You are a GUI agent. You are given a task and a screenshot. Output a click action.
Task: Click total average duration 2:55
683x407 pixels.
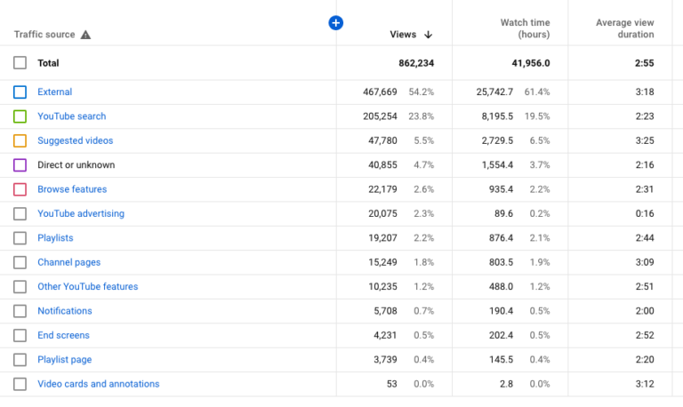644,63
